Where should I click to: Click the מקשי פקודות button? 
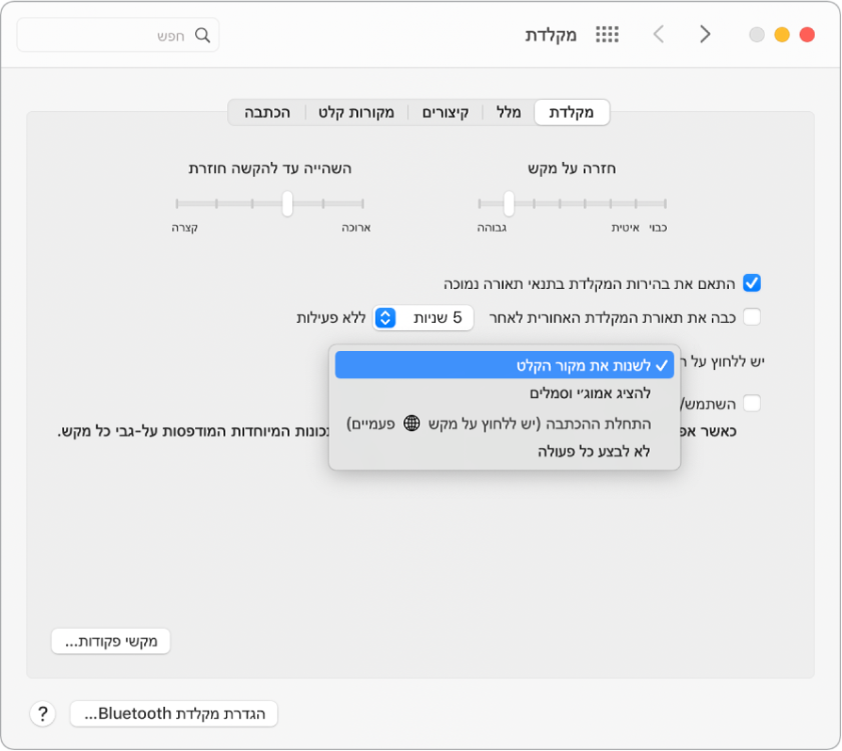109,640
